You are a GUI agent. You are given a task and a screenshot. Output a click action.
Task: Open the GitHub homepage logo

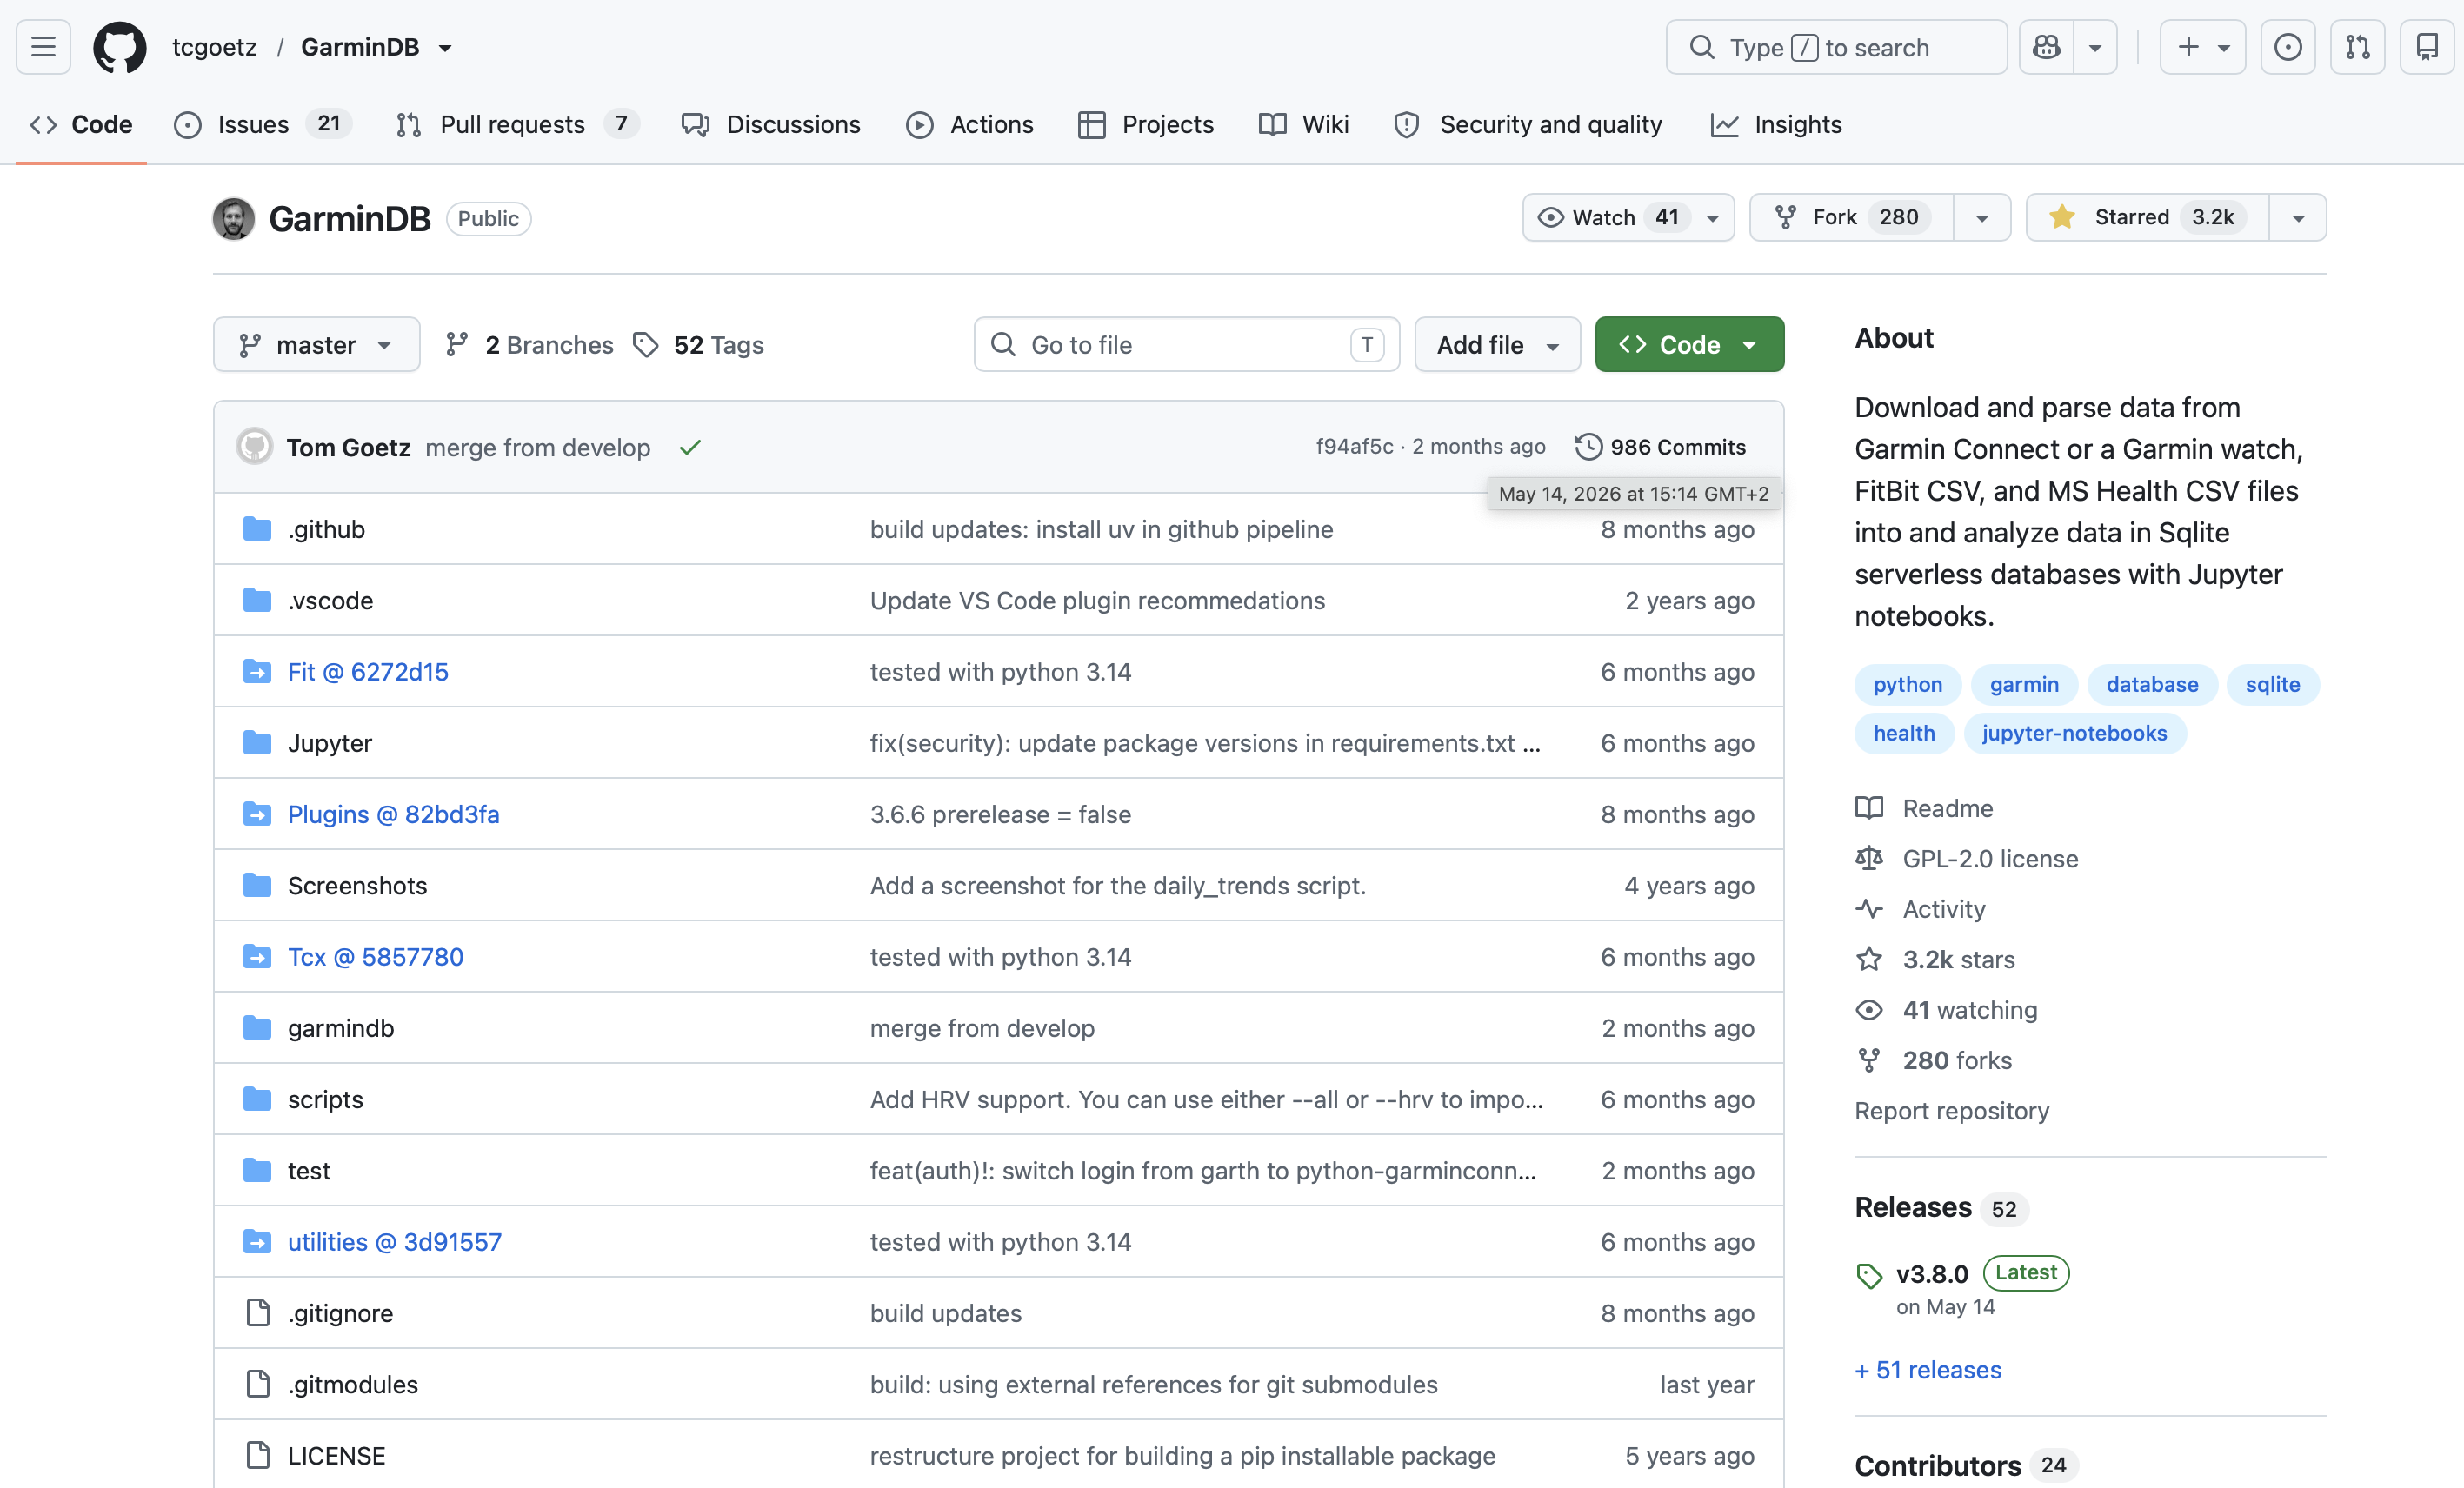click(119, 47)
